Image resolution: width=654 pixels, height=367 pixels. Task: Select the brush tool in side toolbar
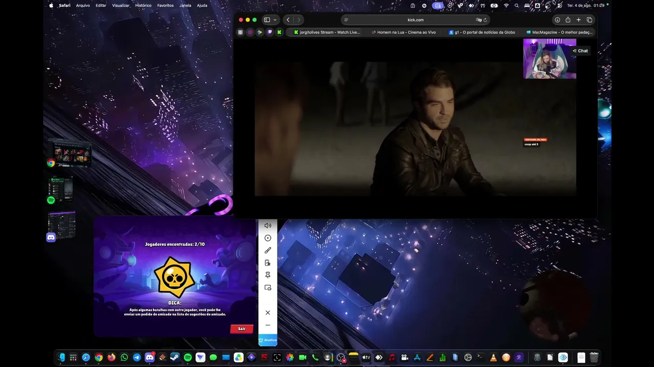pyautogui.click(x=268, y=250)
